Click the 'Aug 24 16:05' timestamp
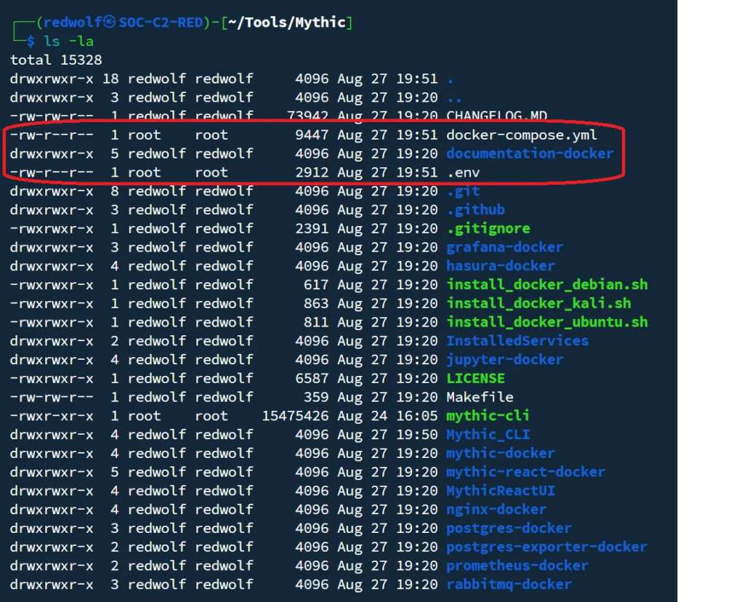 coord(387,416)
